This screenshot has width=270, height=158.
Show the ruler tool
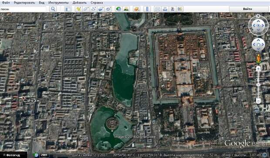click(x=147, y=9)
